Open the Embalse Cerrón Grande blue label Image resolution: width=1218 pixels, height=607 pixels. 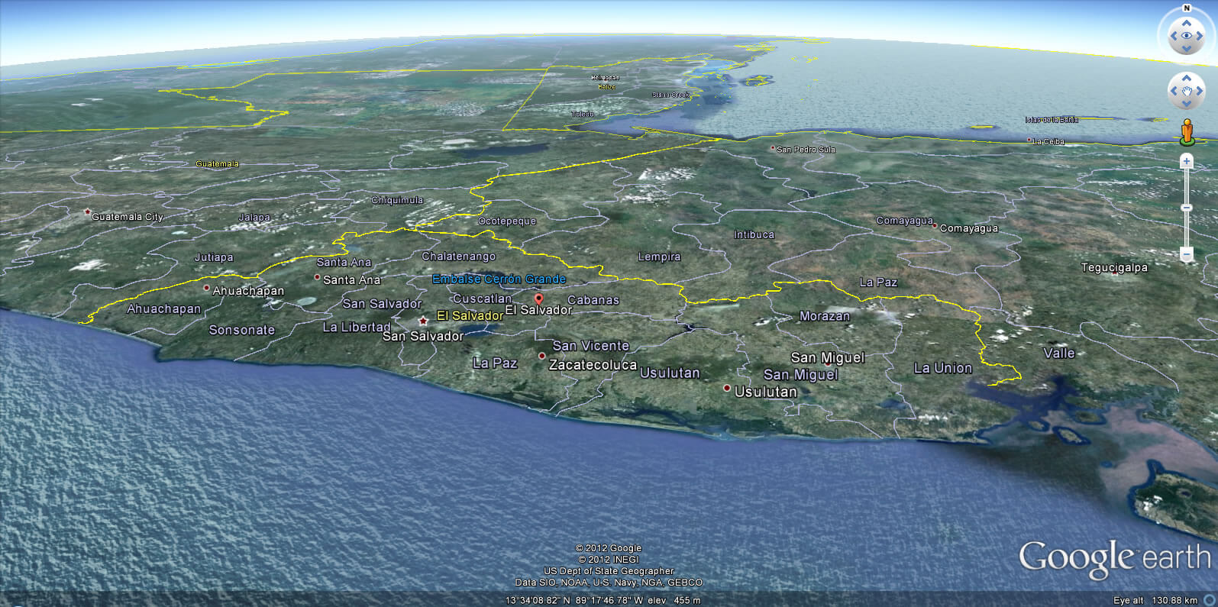click(499, 279)
